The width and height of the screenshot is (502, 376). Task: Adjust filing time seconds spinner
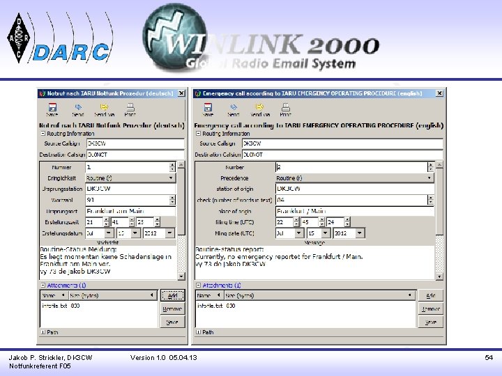347,222
